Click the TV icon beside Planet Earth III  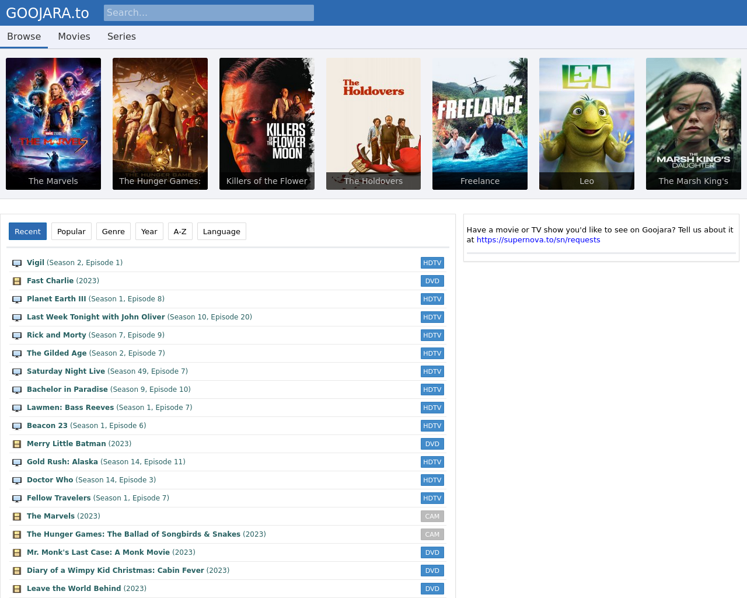(17, 300)
